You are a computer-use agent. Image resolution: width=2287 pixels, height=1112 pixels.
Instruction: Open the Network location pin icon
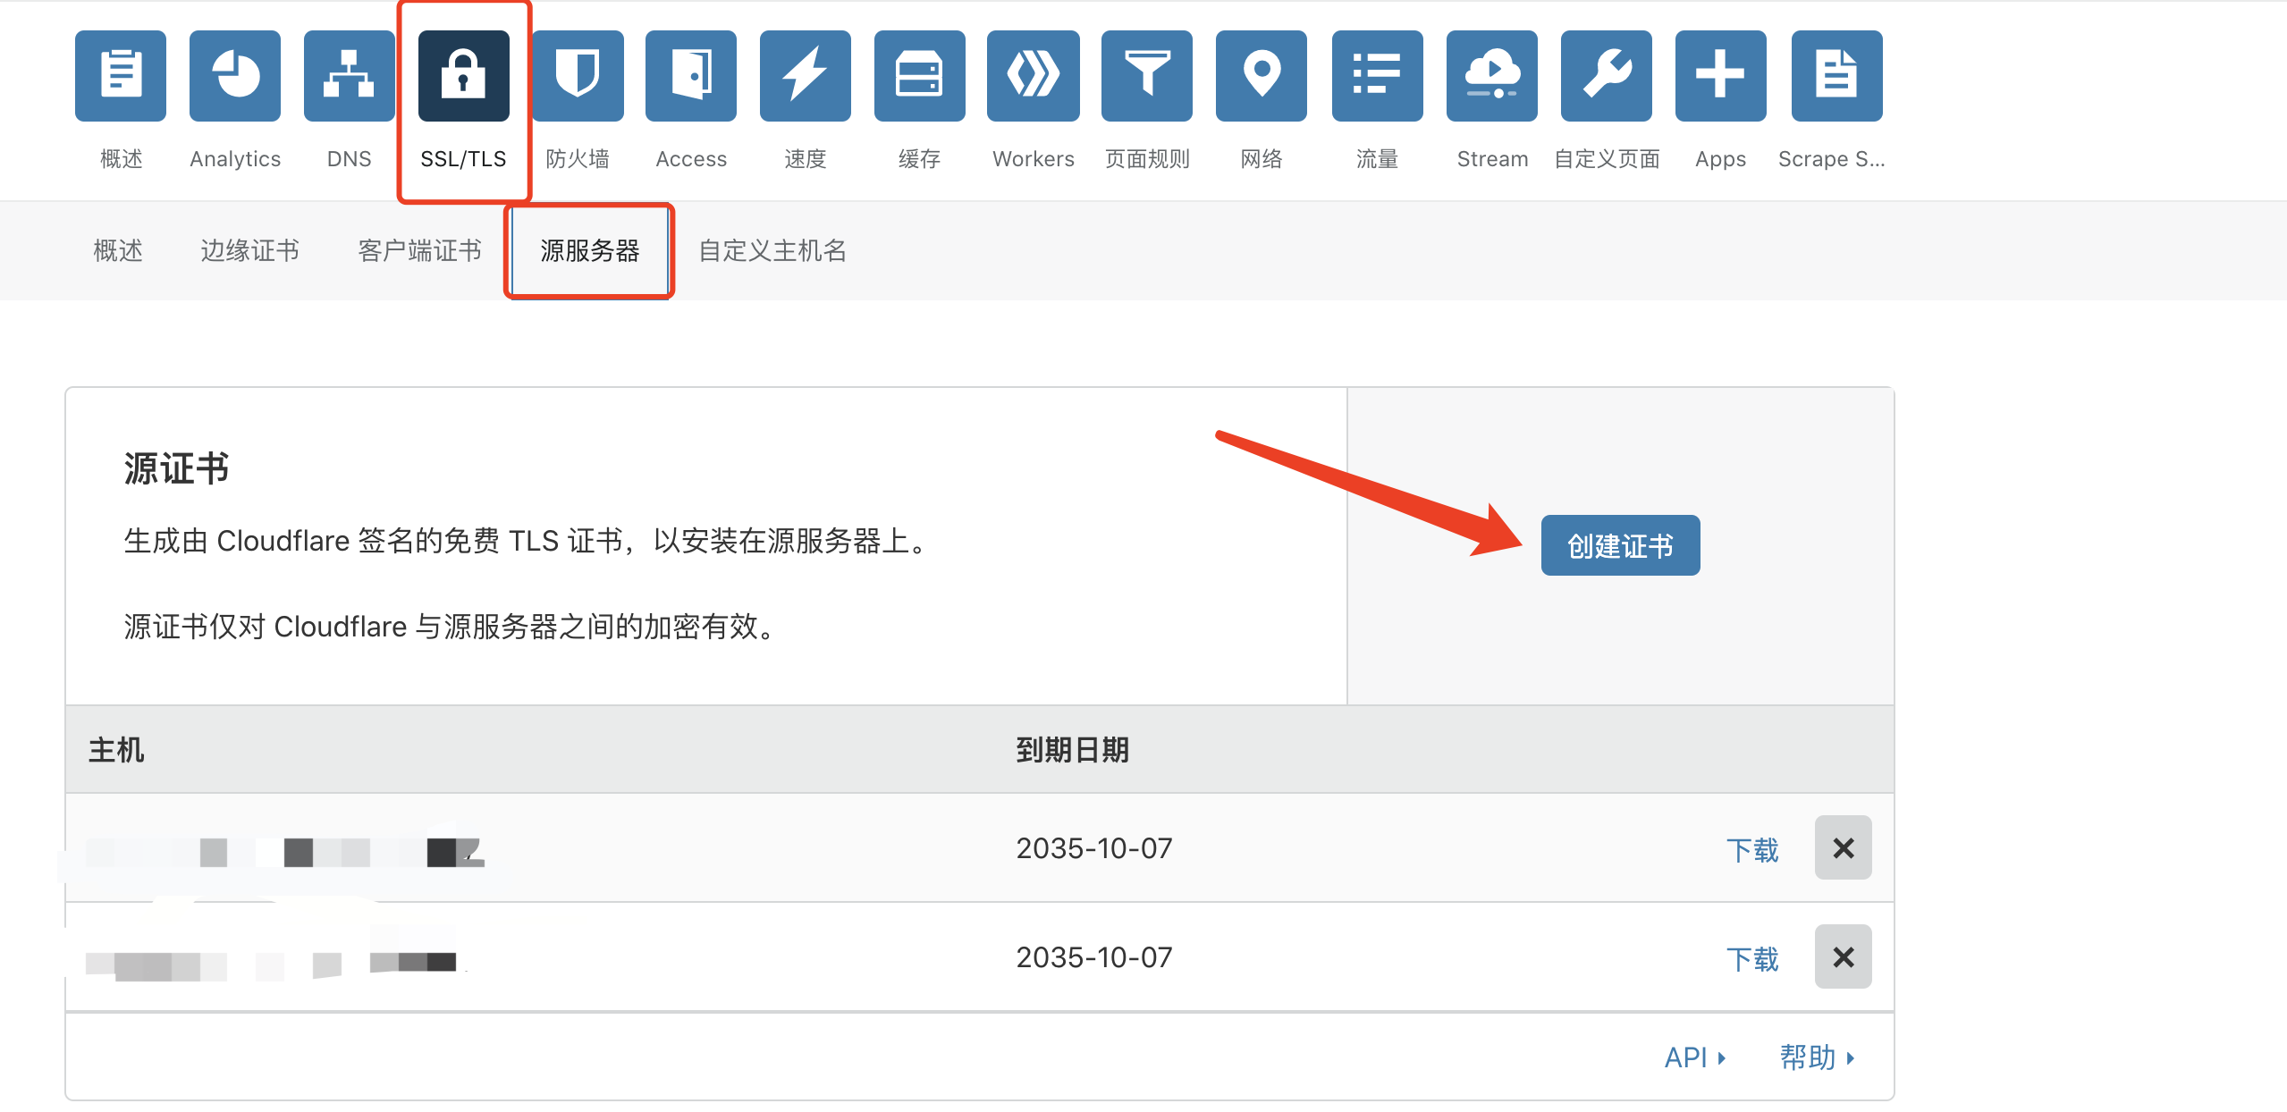point(1262,76)
